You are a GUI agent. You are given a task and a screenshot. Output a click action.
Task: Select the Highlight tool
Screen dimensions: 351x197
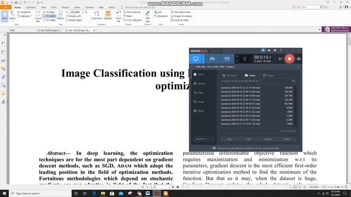click(108, 15)
